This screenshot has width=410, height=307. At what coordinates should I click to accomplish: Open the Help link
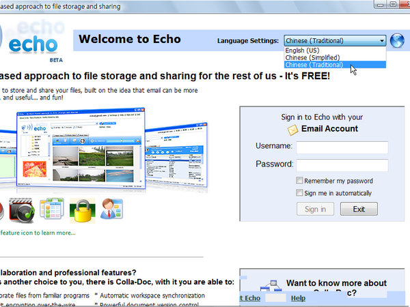[x=298, y=298]
